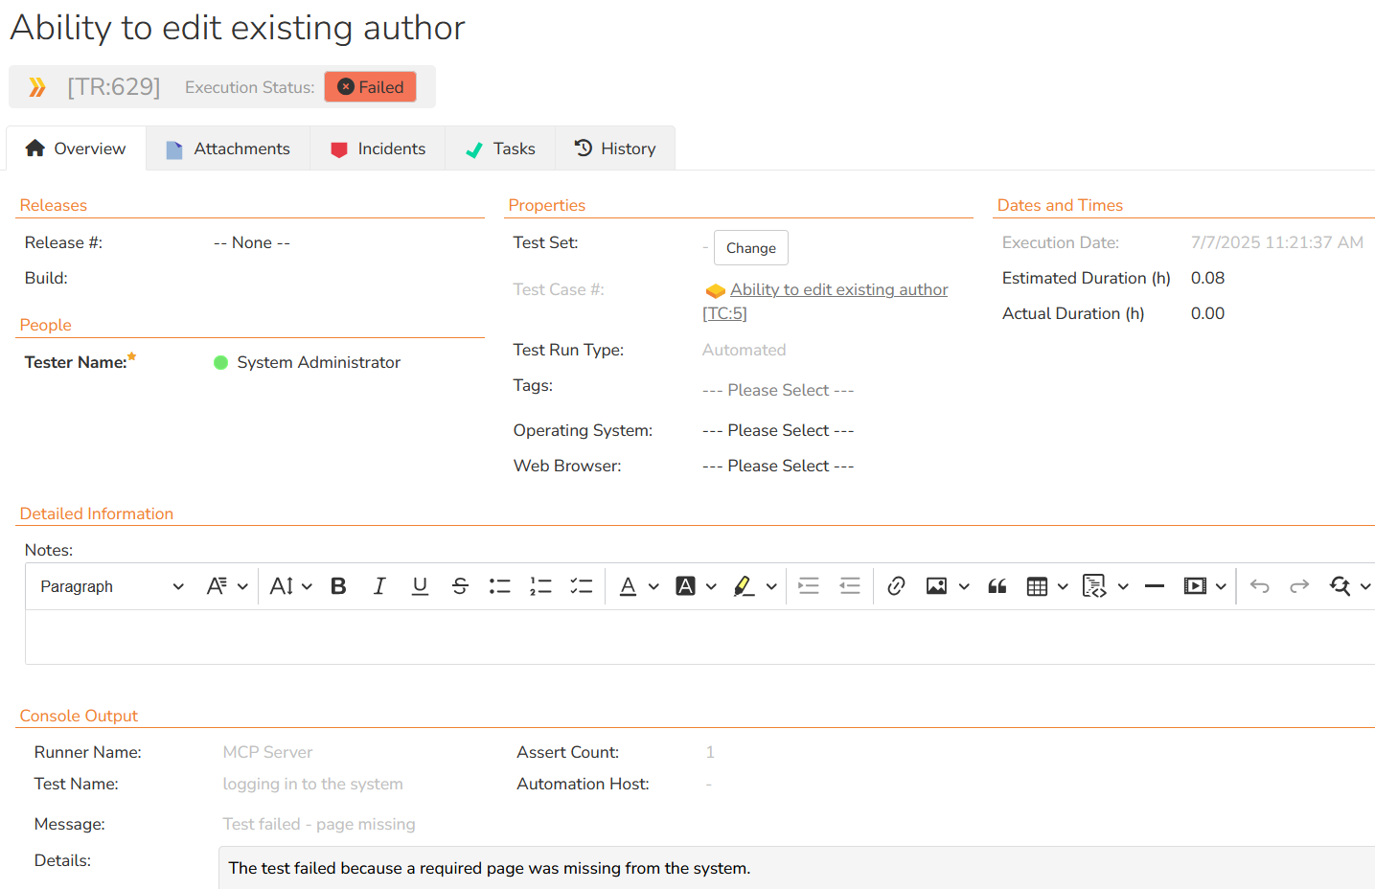Insert a block quote
The image size is (1375, 889).
(x=997, y=586)
